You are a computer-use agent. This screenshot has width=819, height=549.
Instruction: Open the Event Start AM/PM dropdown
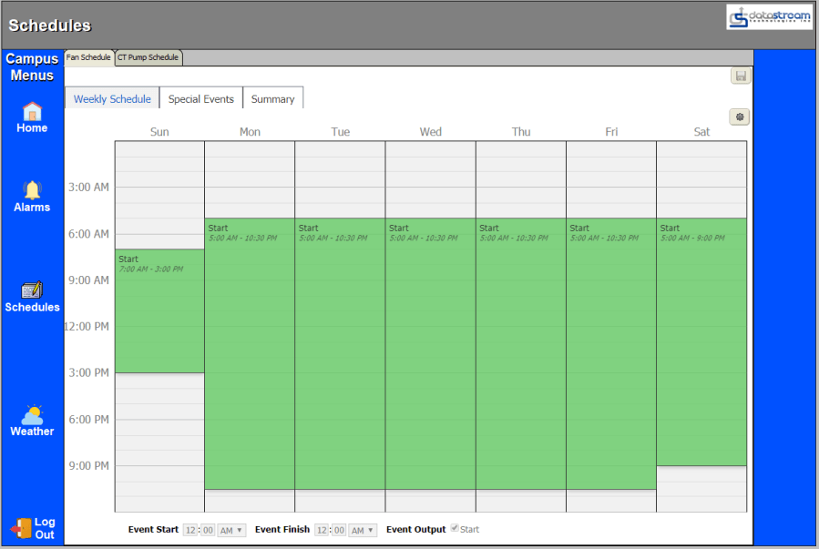(231, 530)
